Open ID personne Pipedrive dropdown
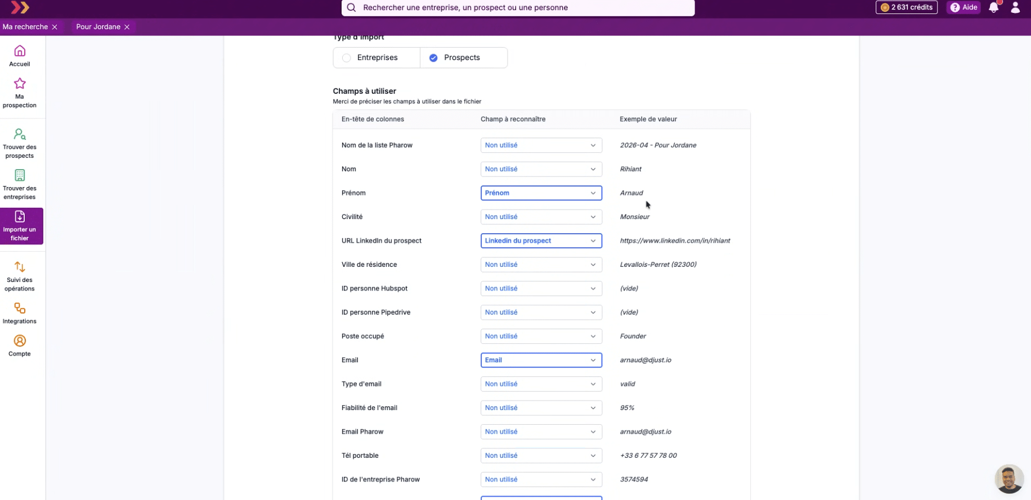Screen dimensions: 1031x500 [x=541, y=312]
